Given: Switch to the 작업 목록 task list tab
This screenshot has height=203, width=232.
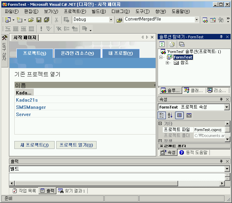Looking at the screenshot, I should 24,191.
